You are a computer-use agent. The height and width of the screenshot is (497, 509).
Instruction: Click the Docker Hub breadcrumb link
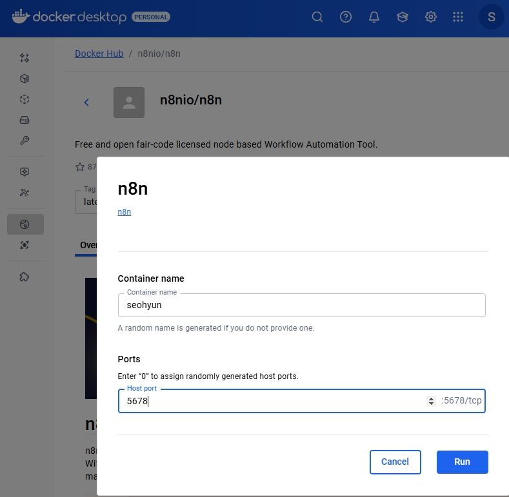pyautogui.click(x=99, y=54)
